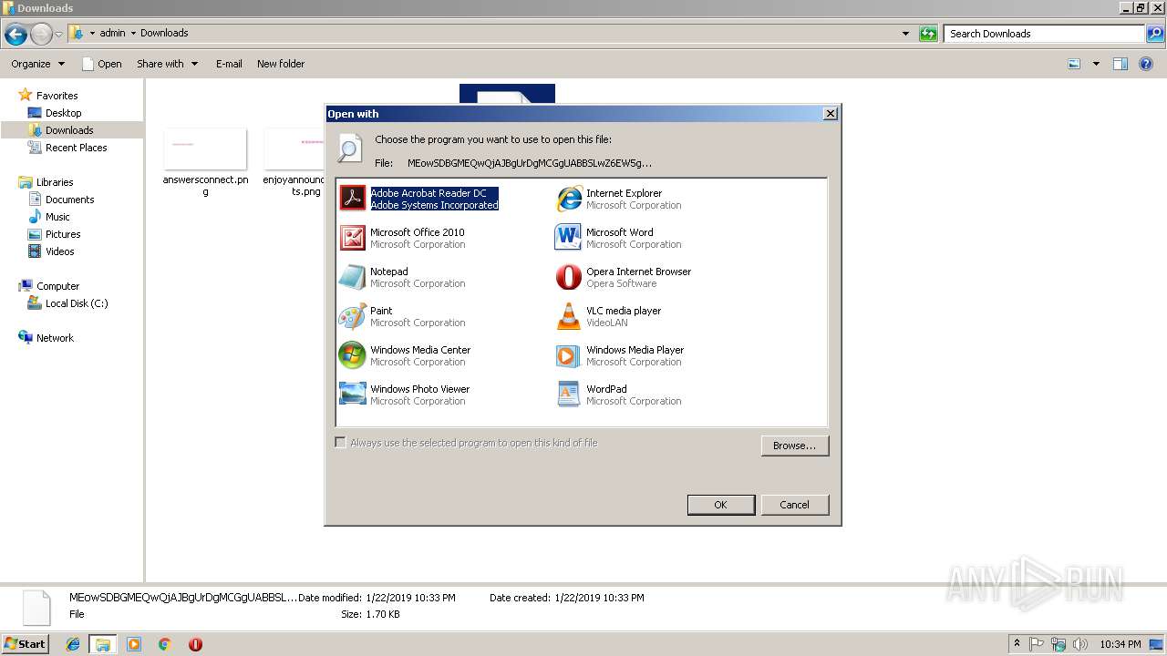Click the Cancel button
The width and height of the screenshot is (1167, 656).
(x=794, y=505)
